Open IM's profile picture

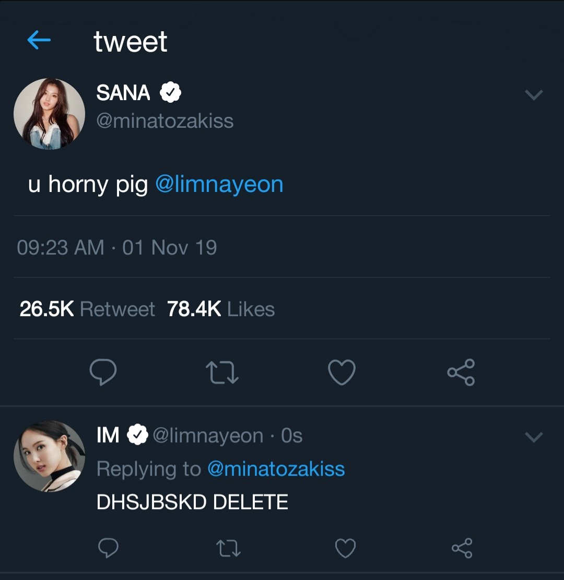tap(49, 456)
